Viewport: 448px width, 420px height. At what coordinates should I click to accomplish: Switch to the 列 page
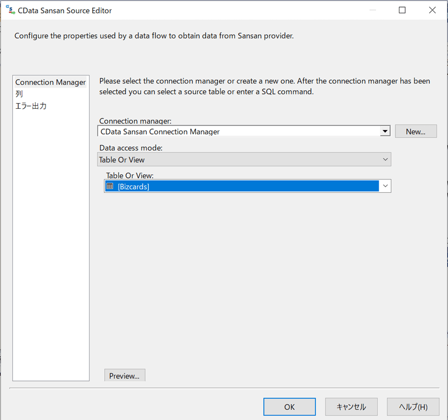click(19, 94)
